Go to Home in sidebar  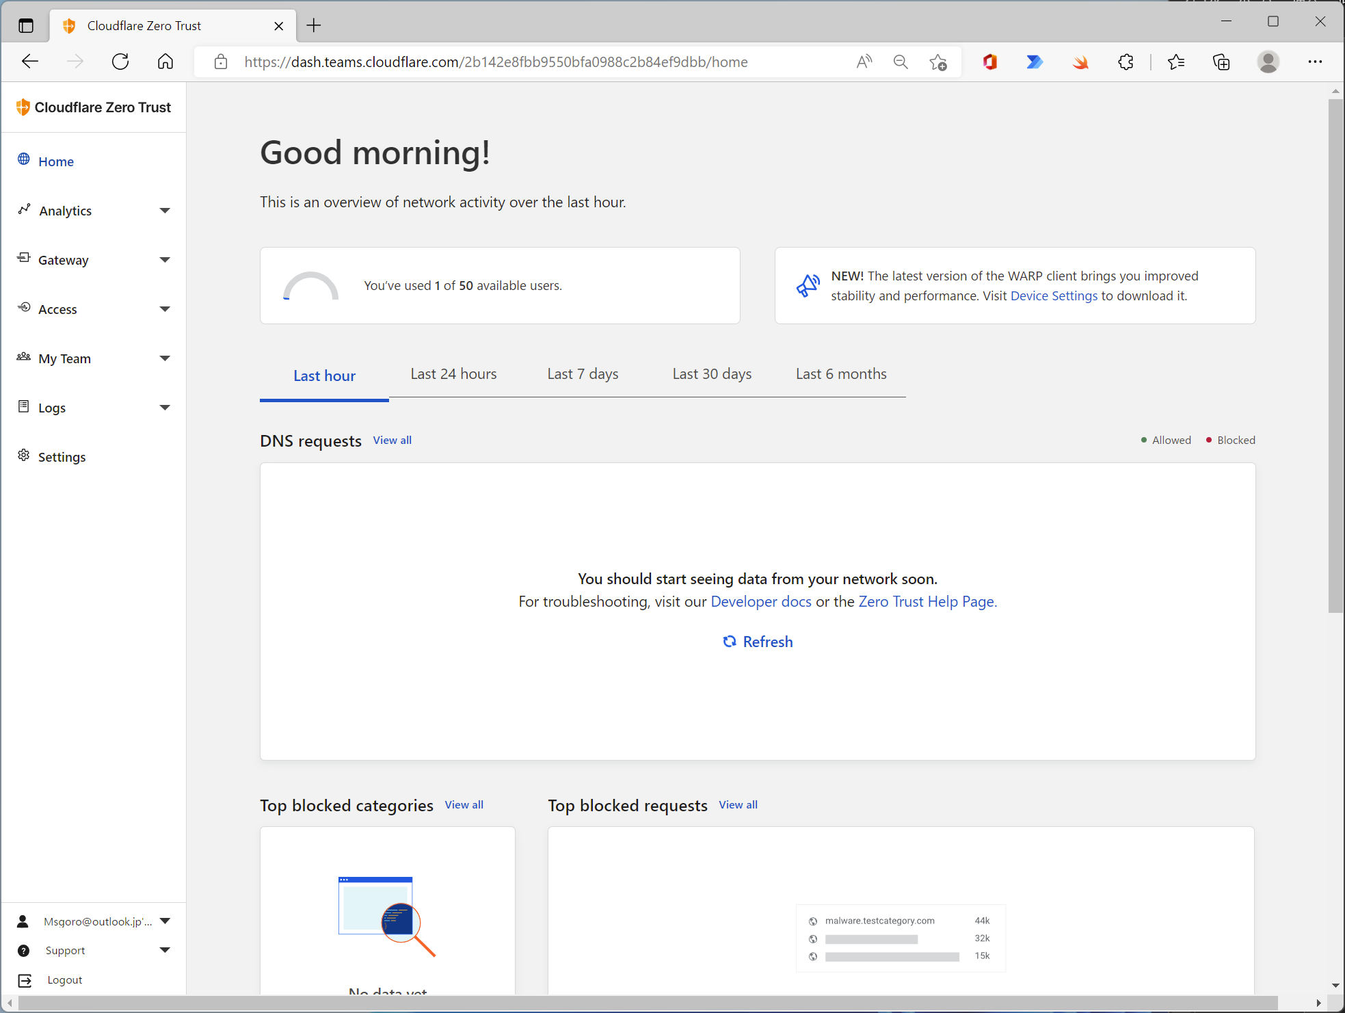tap(56, 161)
